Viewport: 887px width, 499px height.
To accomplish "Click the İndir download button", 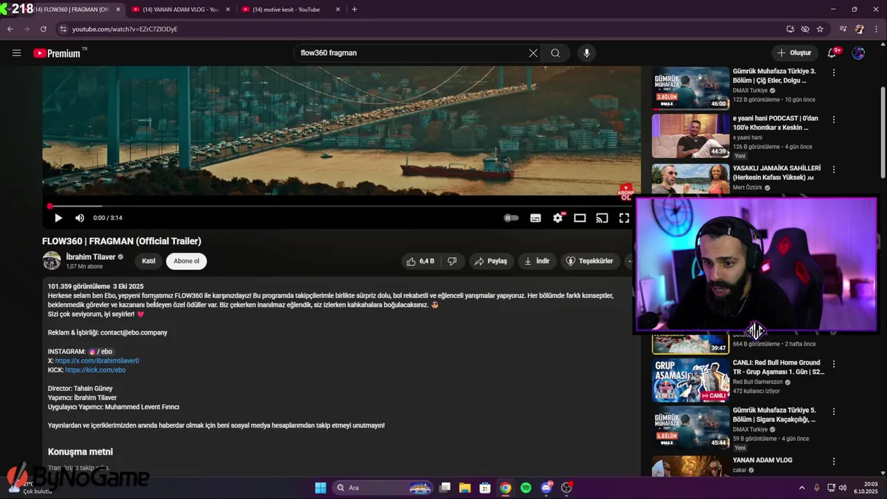I will [537, 261].
